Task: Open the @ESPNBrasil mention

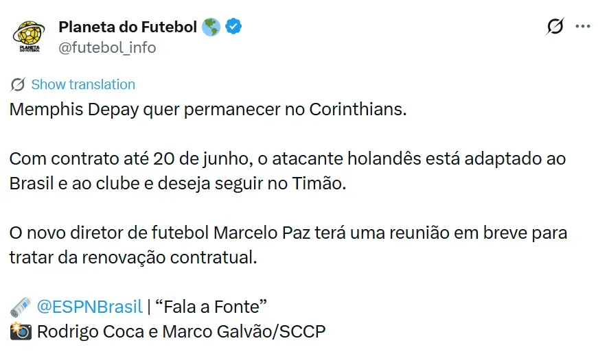Action: click(89, 307)
